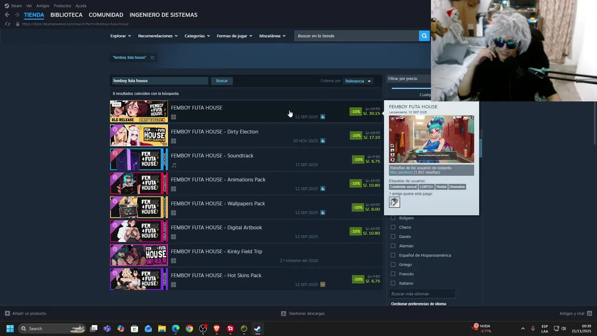Image resolution: width=597 pixels, height=336 pixels.
Task: Open the INGENIERO DE SISTEMAS profile tab
Action: (x=163, y=15)
